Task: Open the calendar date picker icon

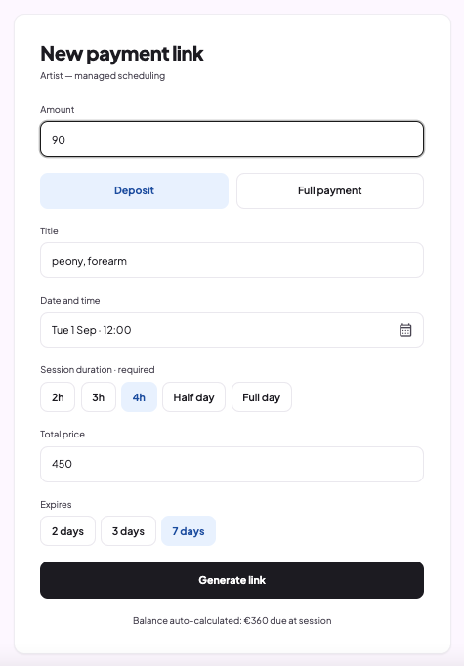Action: [405, 330]
